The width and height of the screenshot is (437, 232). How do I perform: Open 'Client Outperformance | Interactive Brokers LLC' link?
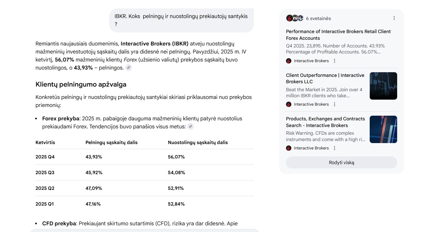click(x=325, y=79)
